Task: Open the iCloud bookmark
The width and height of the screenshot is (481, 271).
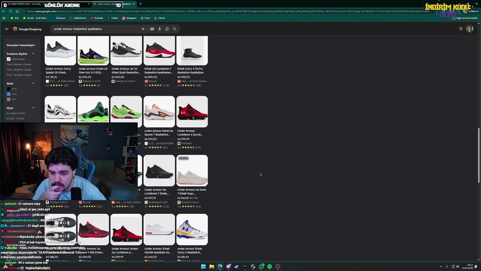Action: click(159, 18)
